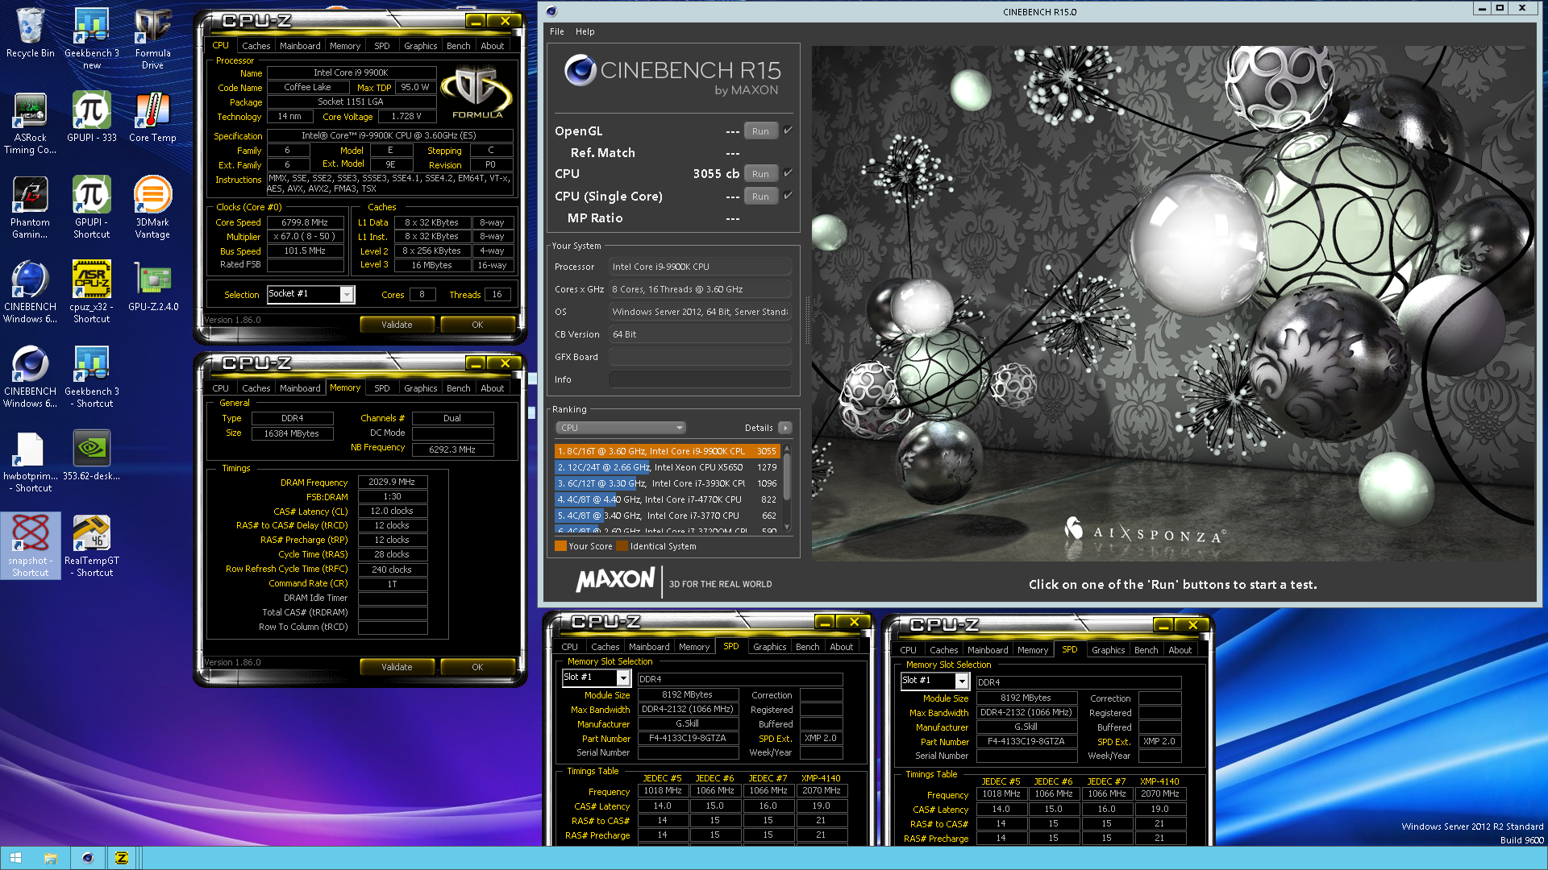Open the lower CINEBENCH Windows 64 icon
This screenshot has width=1548, height=870.
pos(31,377)
